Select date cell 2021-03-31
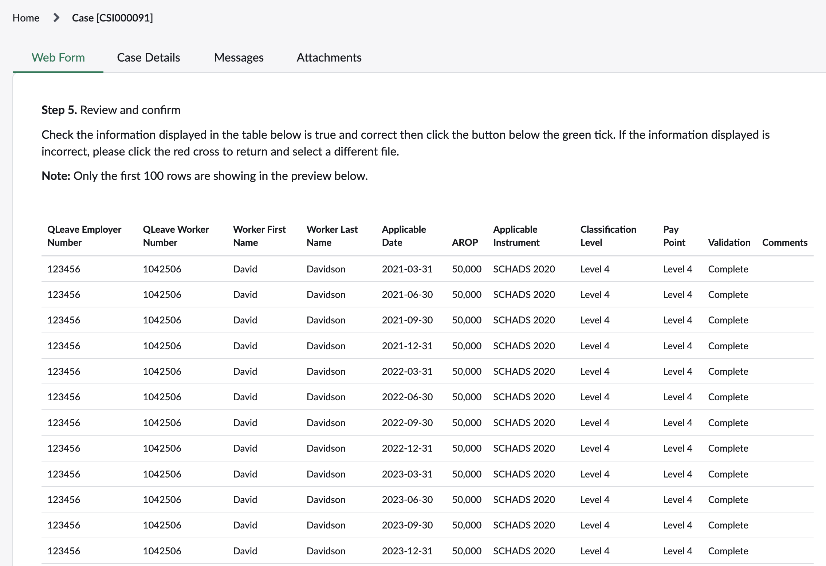 pos(407,269)
